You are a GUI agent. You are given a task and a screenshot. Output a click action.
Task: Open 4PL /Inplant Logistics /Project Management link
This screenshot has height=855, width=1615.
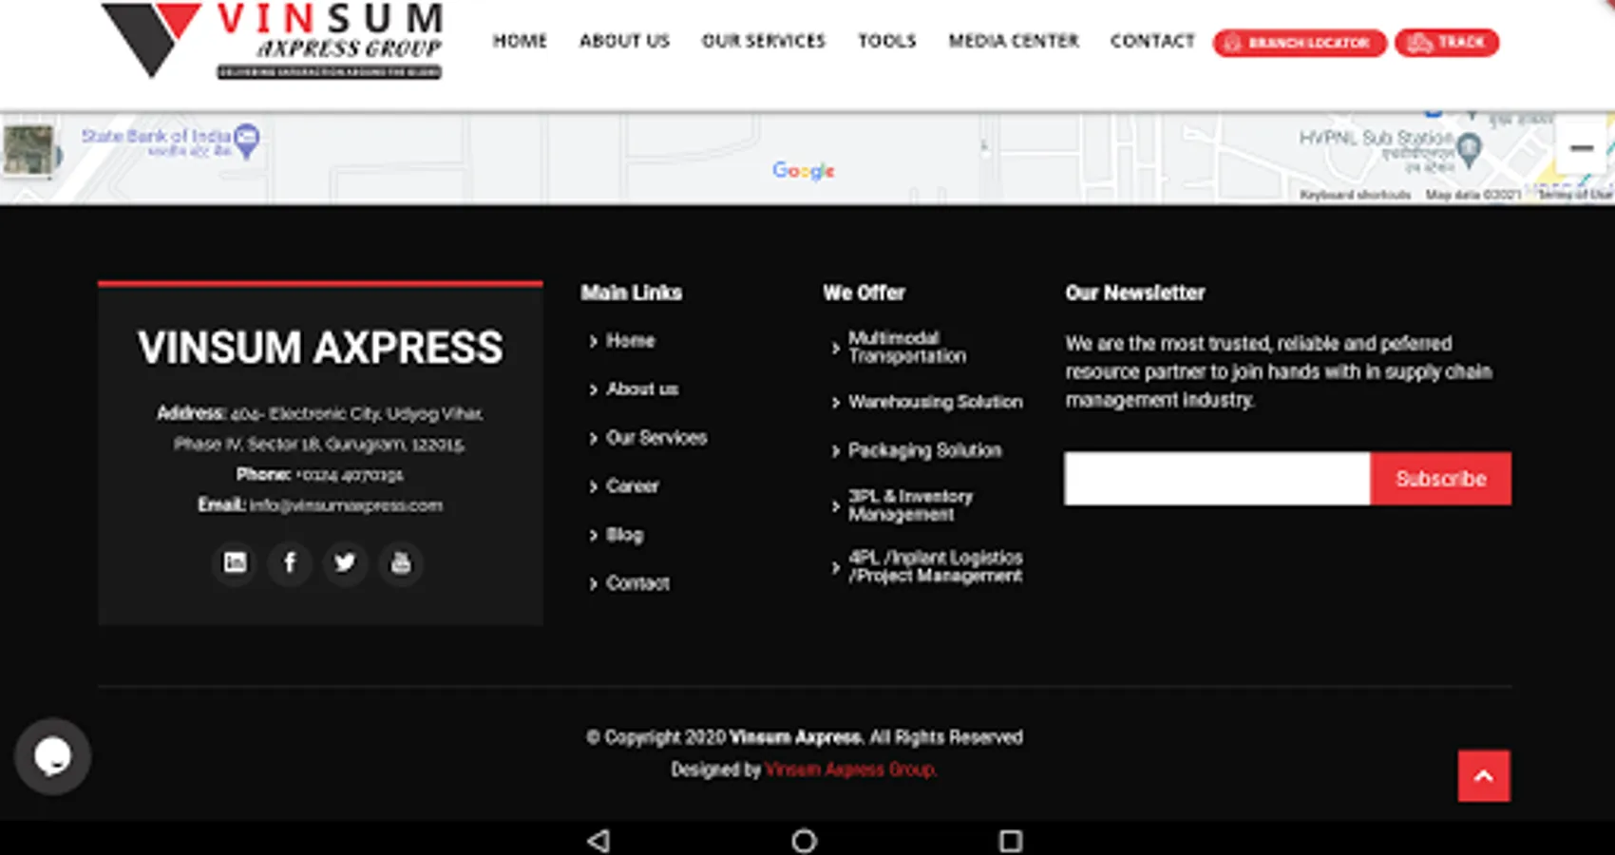point(936,566)
